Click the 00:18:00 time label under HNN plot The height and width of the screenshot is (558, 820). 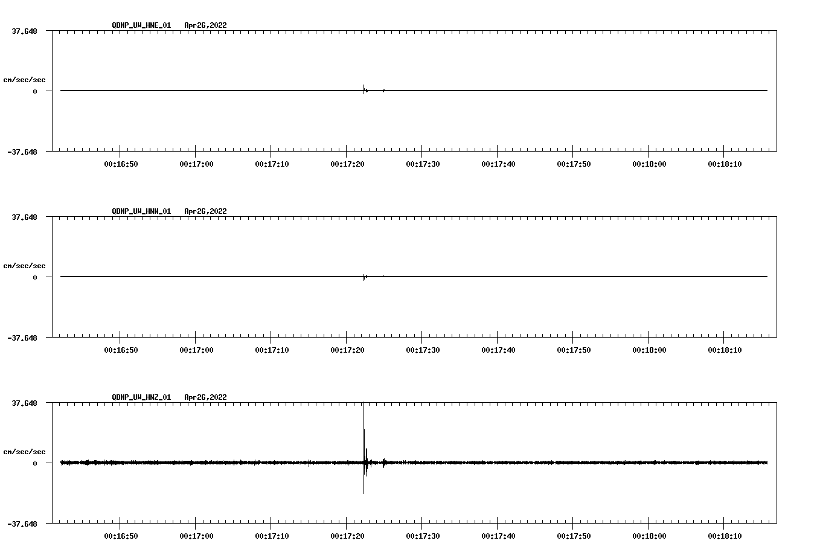(x=649, y=350)
